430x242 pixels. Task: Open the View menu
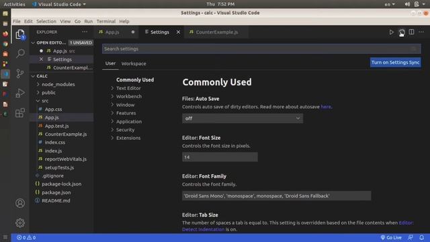pyautogui.click(x=65, y=22)
